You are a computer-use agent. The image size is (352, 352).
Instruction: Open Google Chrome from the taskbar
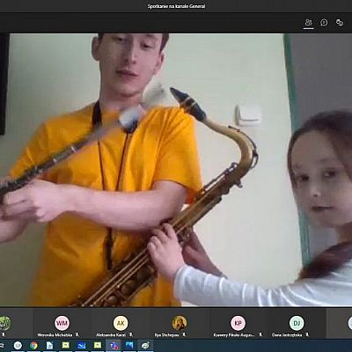pyautogui.click(x=33, y=346)
